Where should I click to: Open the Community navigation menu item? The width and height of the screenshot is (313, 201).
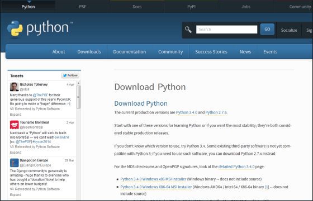point(170,52)
